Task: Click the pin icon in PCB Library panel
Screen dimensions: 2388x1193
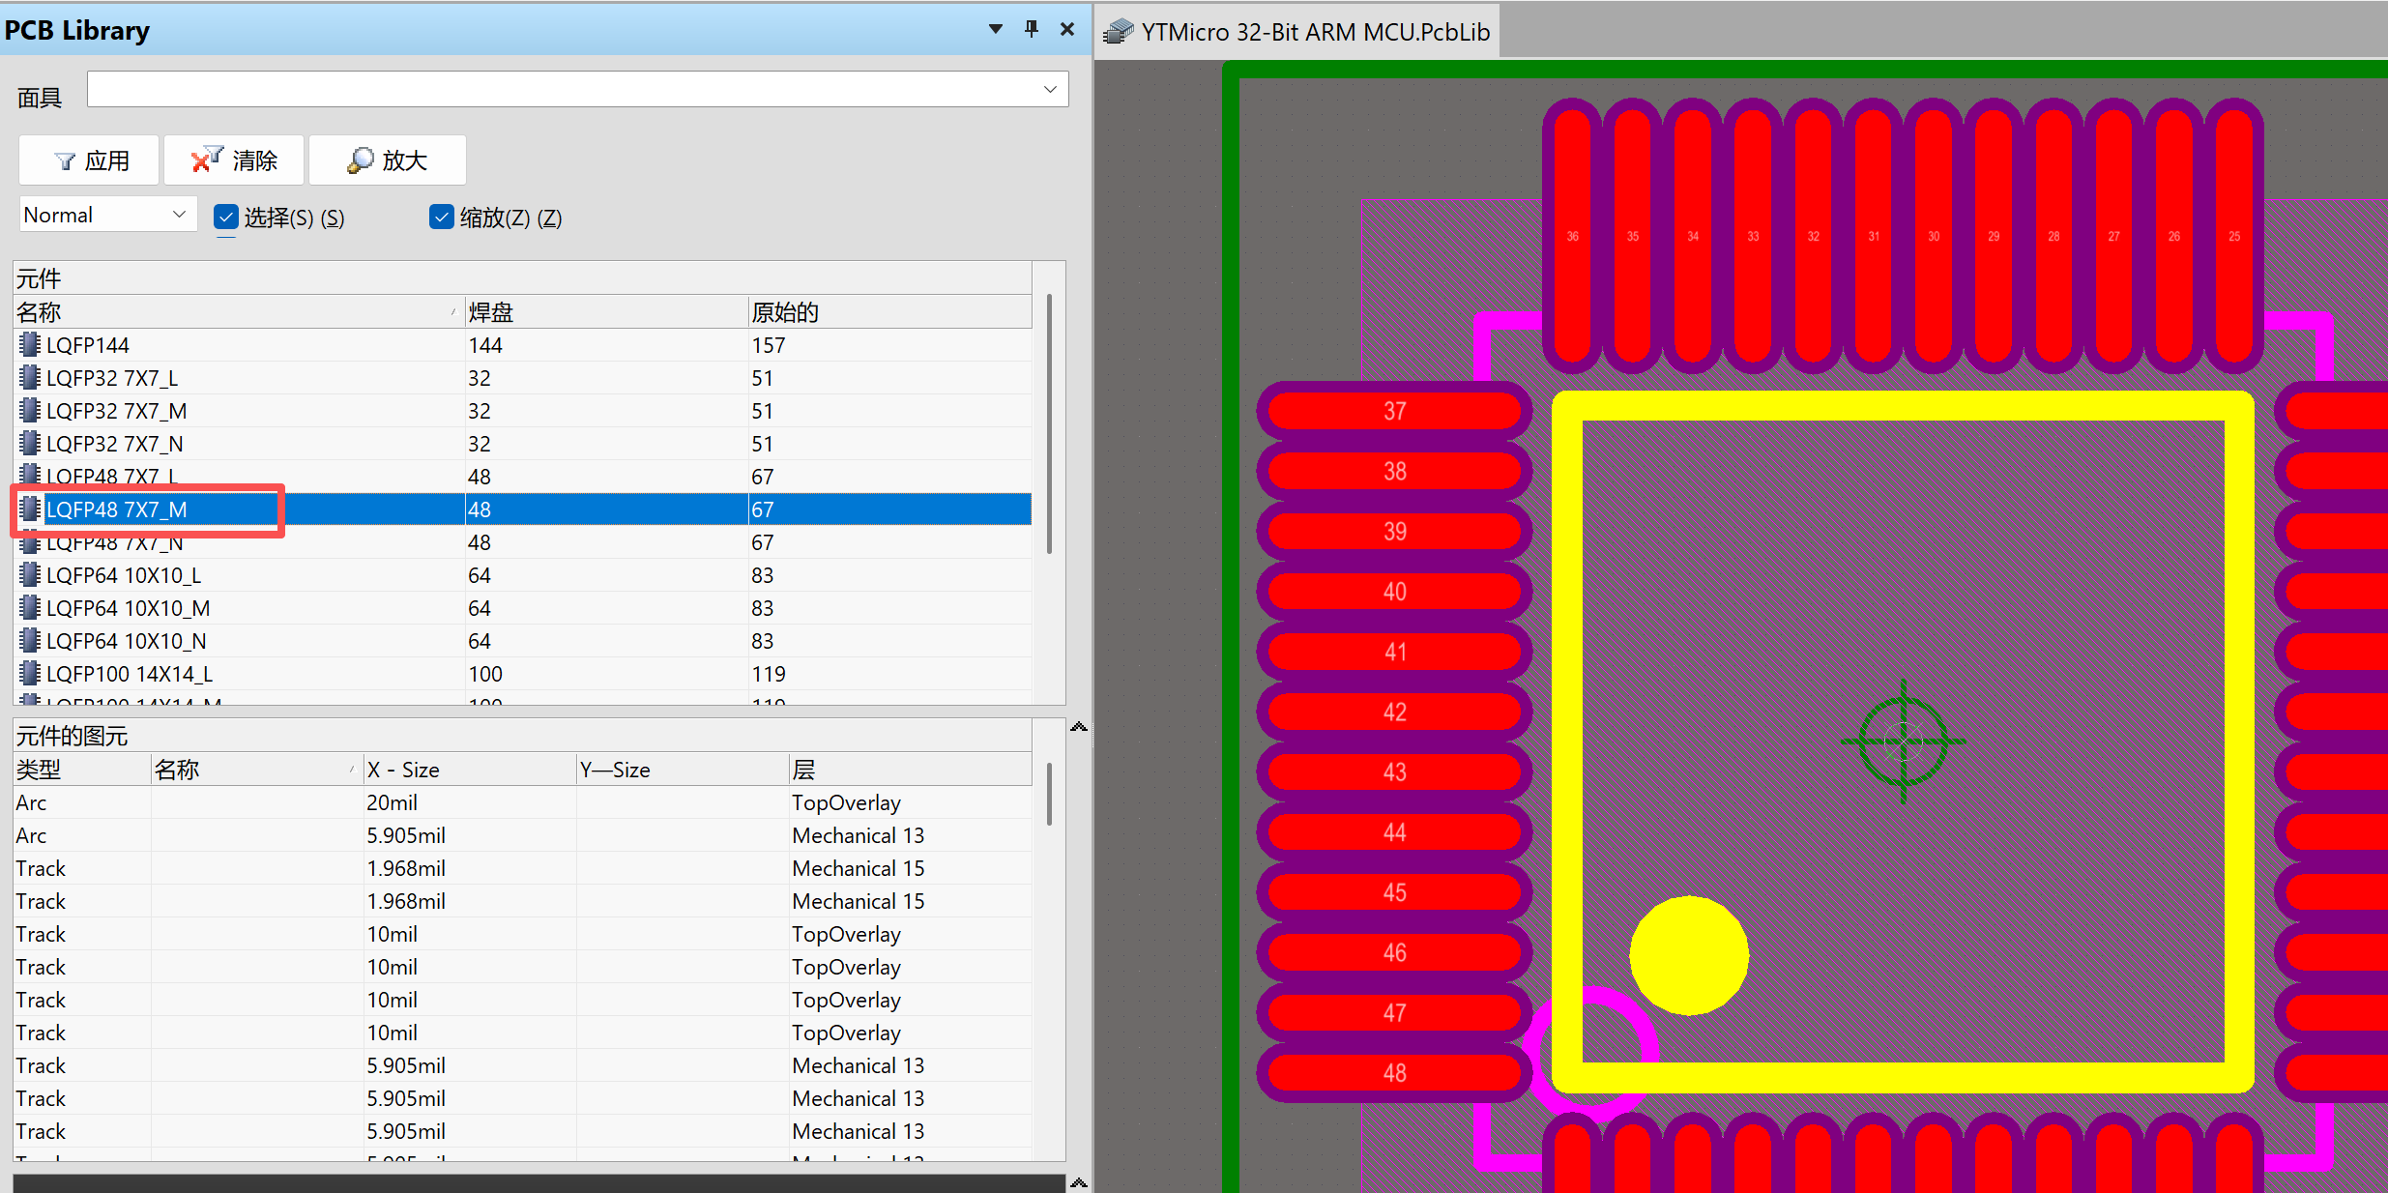Action: (x=1031, y=29)
